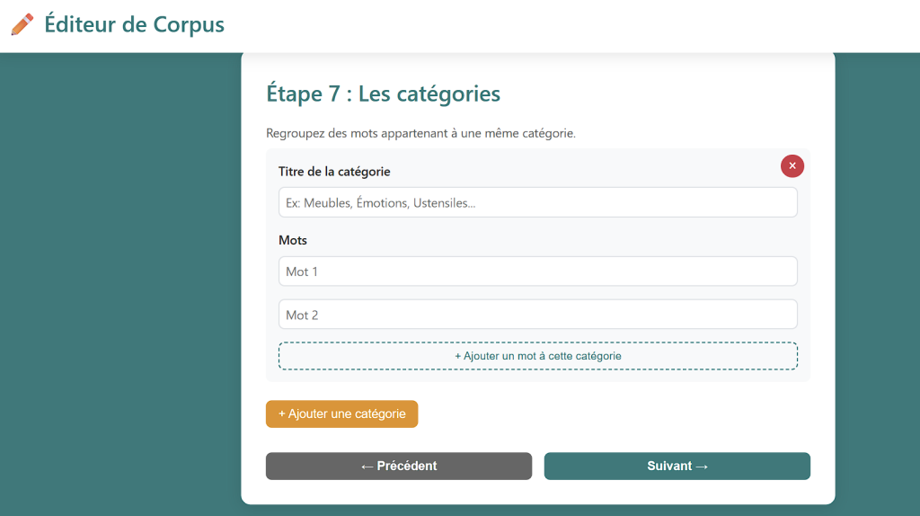920x516 pixels.
Task: Click the Étape 7 : Les catégories heading
Action: 383,93
